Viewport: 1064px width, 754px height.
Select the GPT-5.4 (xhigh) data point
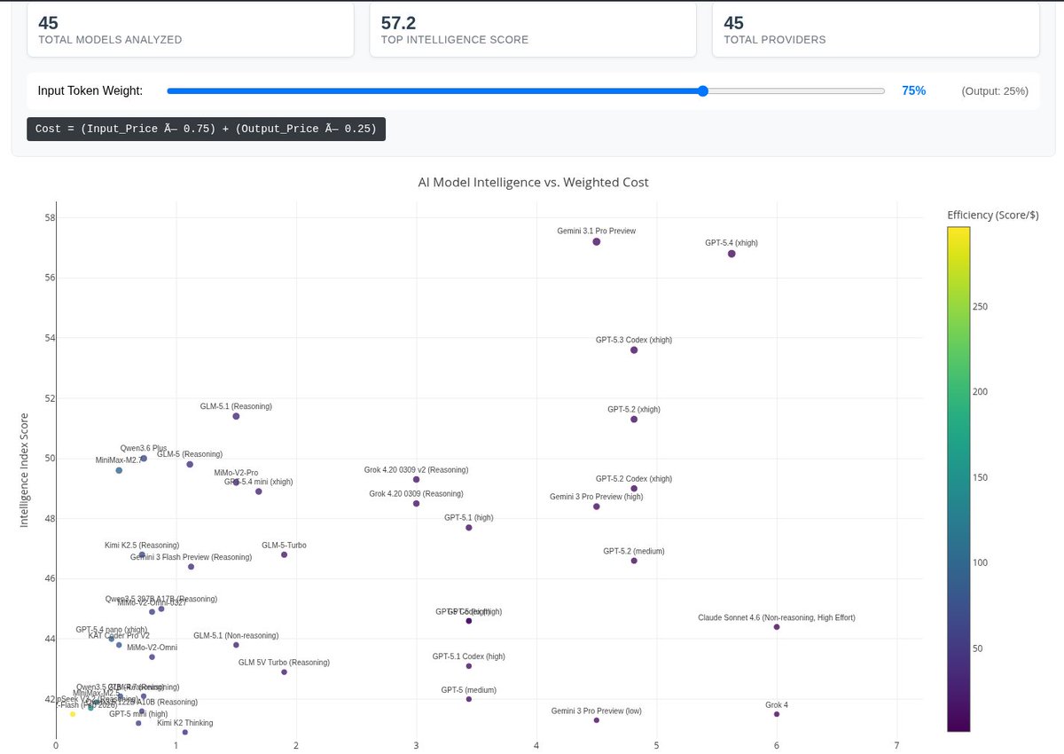(731, 254)
